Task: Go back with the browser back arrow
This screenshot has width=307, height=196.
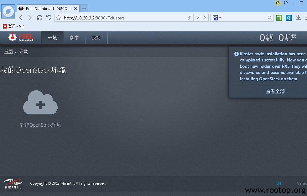Action: (x=21, y=18)
